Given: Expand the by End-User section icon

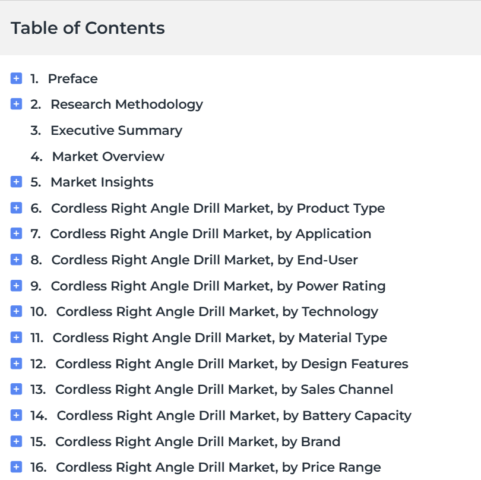Looking at the screenshot, I should point(16,260).
